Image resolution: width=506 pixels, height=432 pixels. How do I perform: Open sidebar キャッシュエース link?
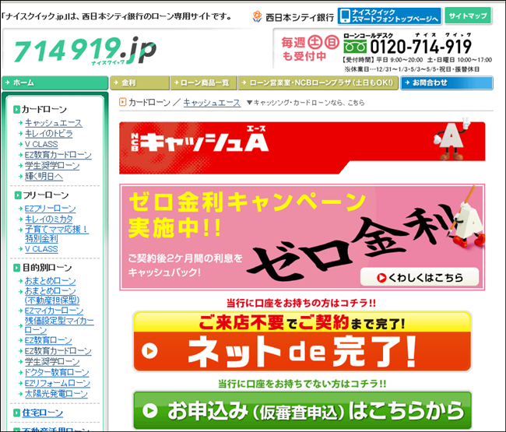tap(54, 123)
